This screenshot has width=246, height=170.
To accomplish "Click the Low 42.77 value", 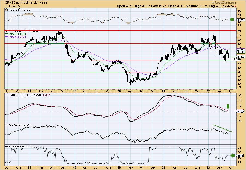I will point(158,6).
